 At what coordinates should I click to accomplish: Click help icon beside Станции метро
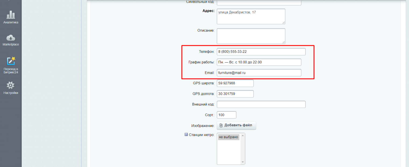click(186, 135)
